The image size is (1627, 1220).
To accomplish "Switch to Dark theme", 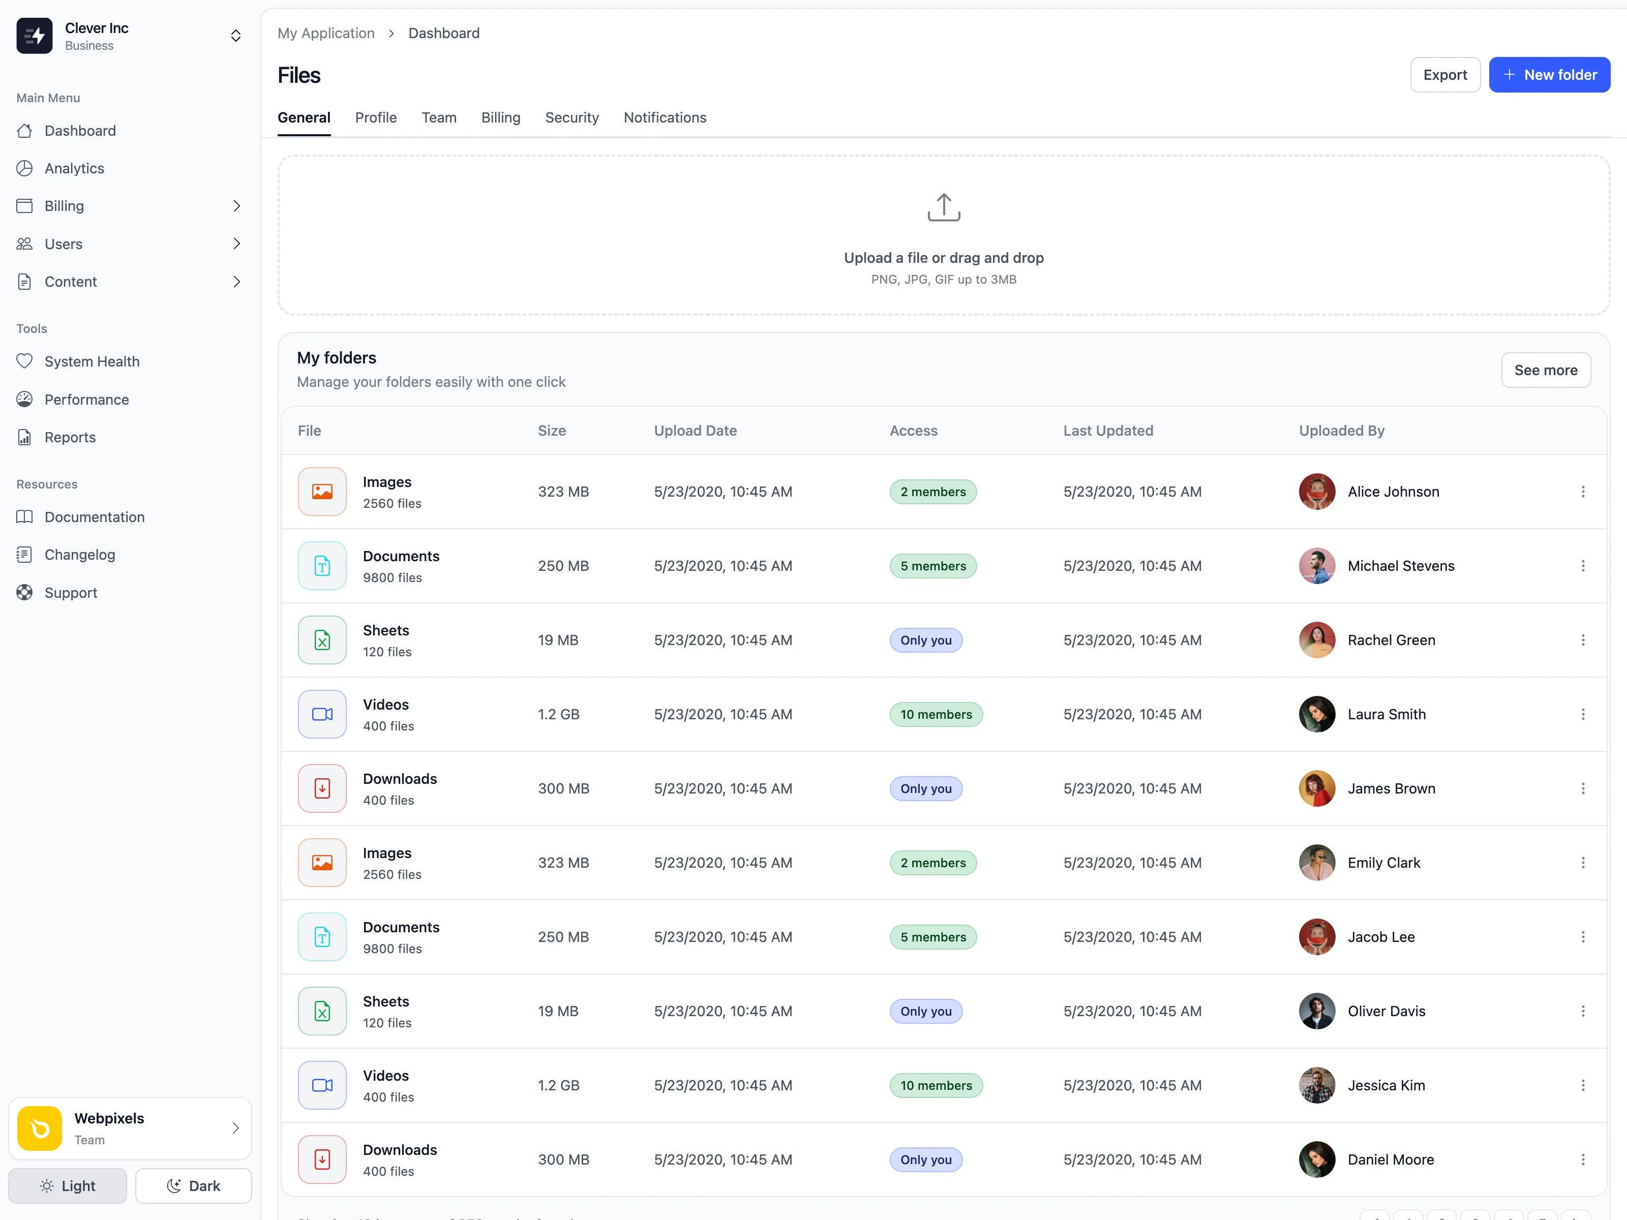I will pos(193,1185).
